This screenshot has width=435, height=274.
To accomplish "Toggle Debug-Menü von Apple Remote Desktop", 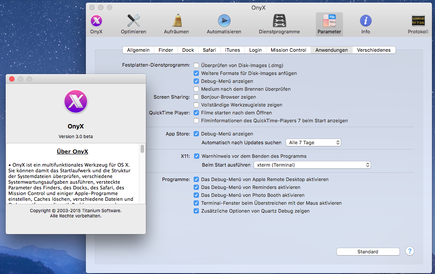I will pos(196,179).
